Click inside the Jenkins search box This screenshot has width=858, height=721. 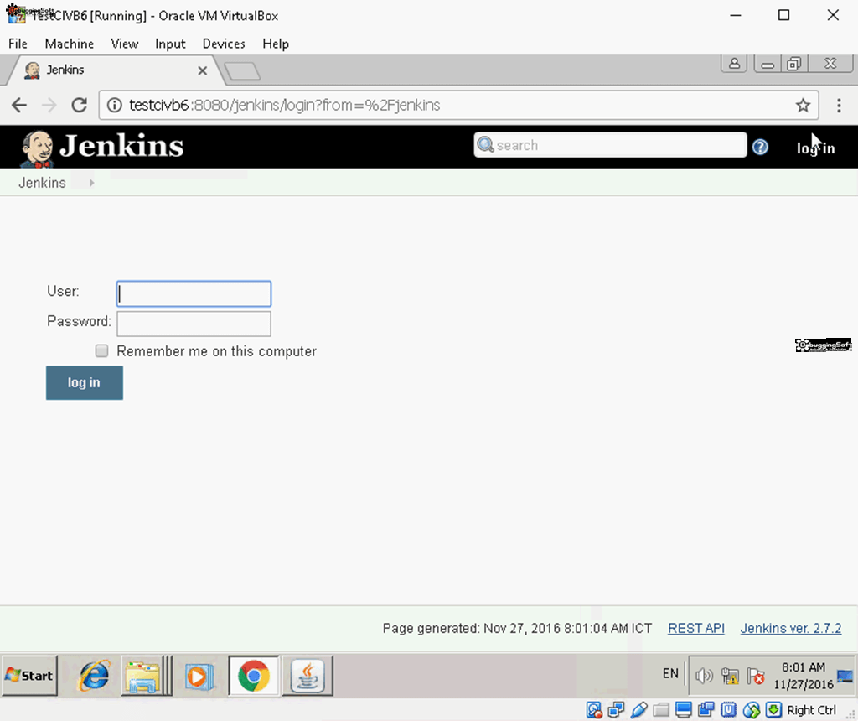click(x=610, y=144)
